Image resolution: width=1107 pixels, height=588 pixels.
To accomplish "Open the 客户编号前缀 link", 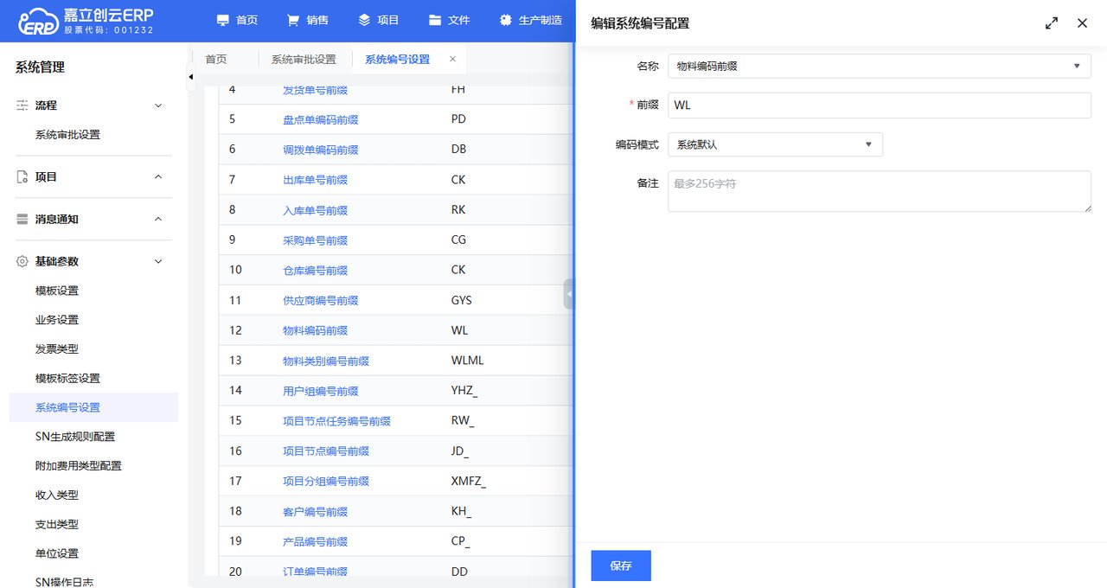I will pyautogui.click(x=315, y=512).
